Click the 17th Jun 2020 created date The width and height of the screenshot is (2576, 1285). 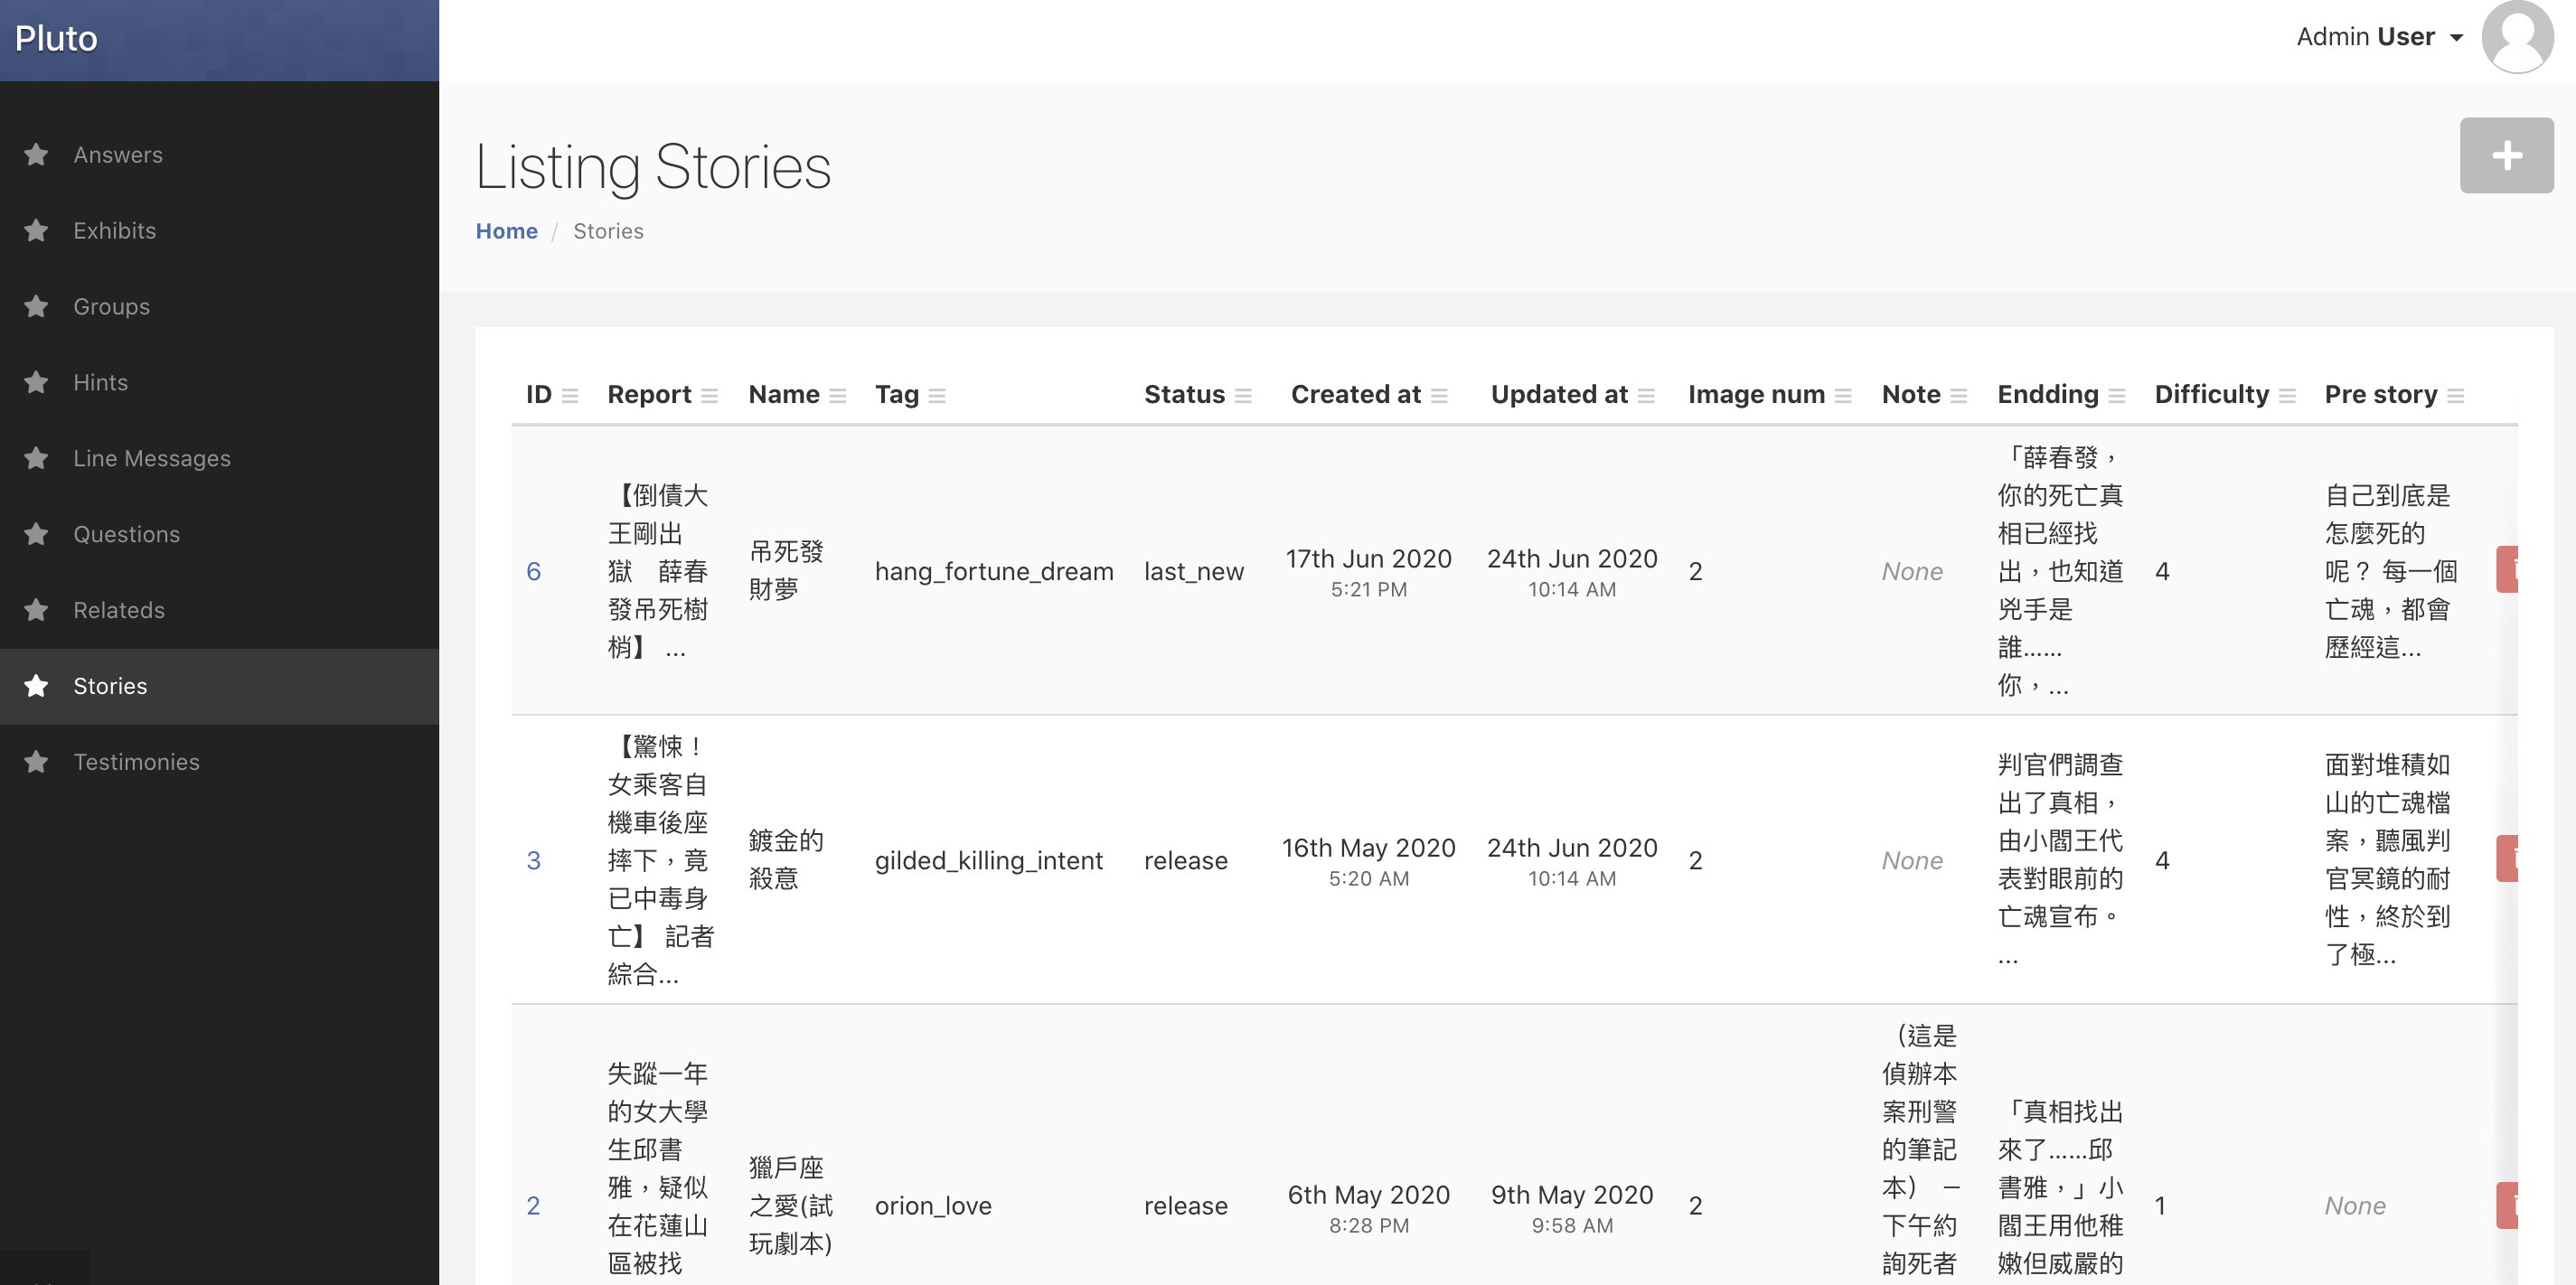pyautogui.click(x=1368, y=558)
